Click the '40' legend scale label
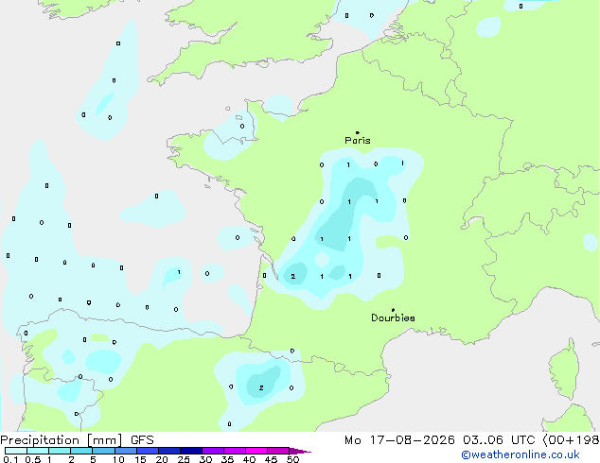 [249, 459]
